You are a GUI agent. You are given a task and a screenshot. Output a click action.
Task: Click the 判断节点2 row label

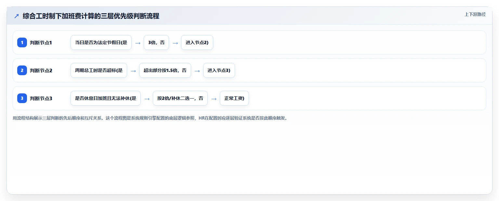click(41, 70)
